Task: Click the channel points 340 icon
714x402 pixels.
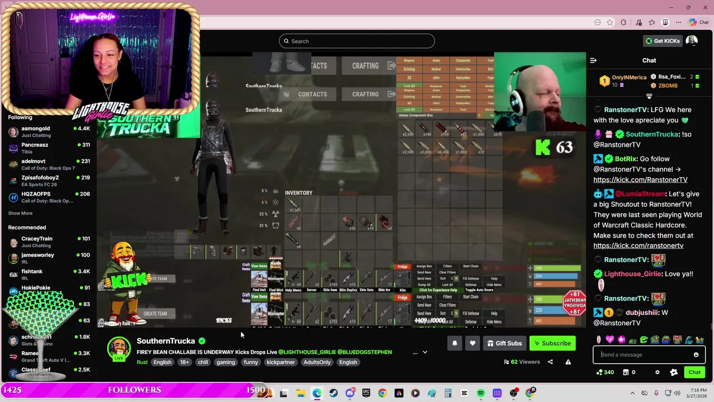Action: [605, 372]
